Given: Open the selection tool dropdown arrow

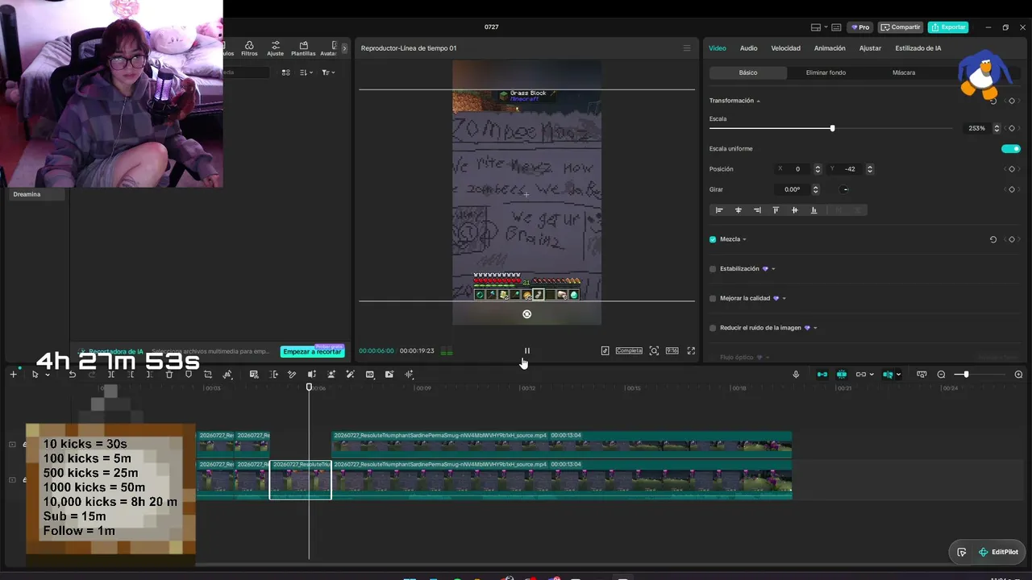Looking at the screenshot, I should click(48, 375).
